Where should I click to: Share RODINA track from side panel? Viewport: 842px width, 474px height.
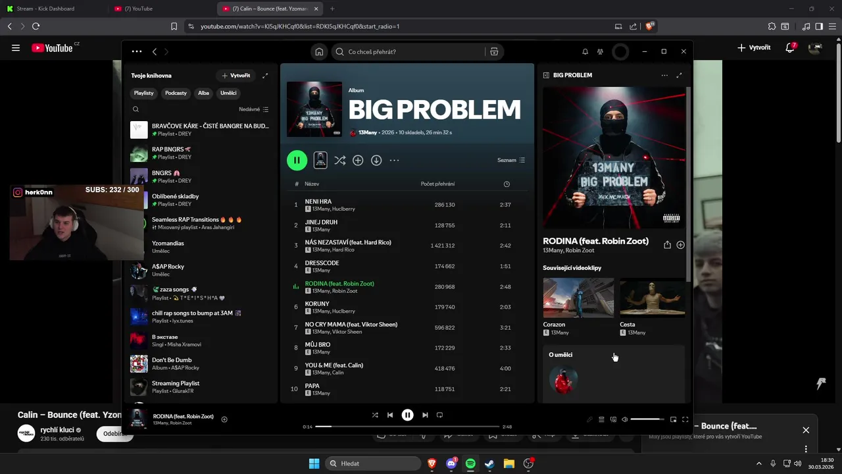(667, 245)
